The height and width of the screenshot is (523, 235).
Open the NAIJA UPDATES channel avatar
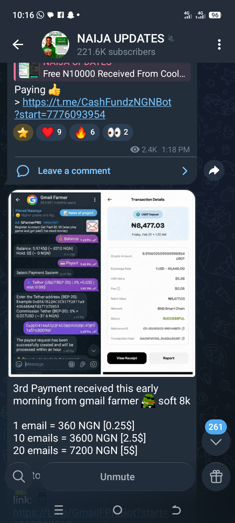[x=55, y=45]
